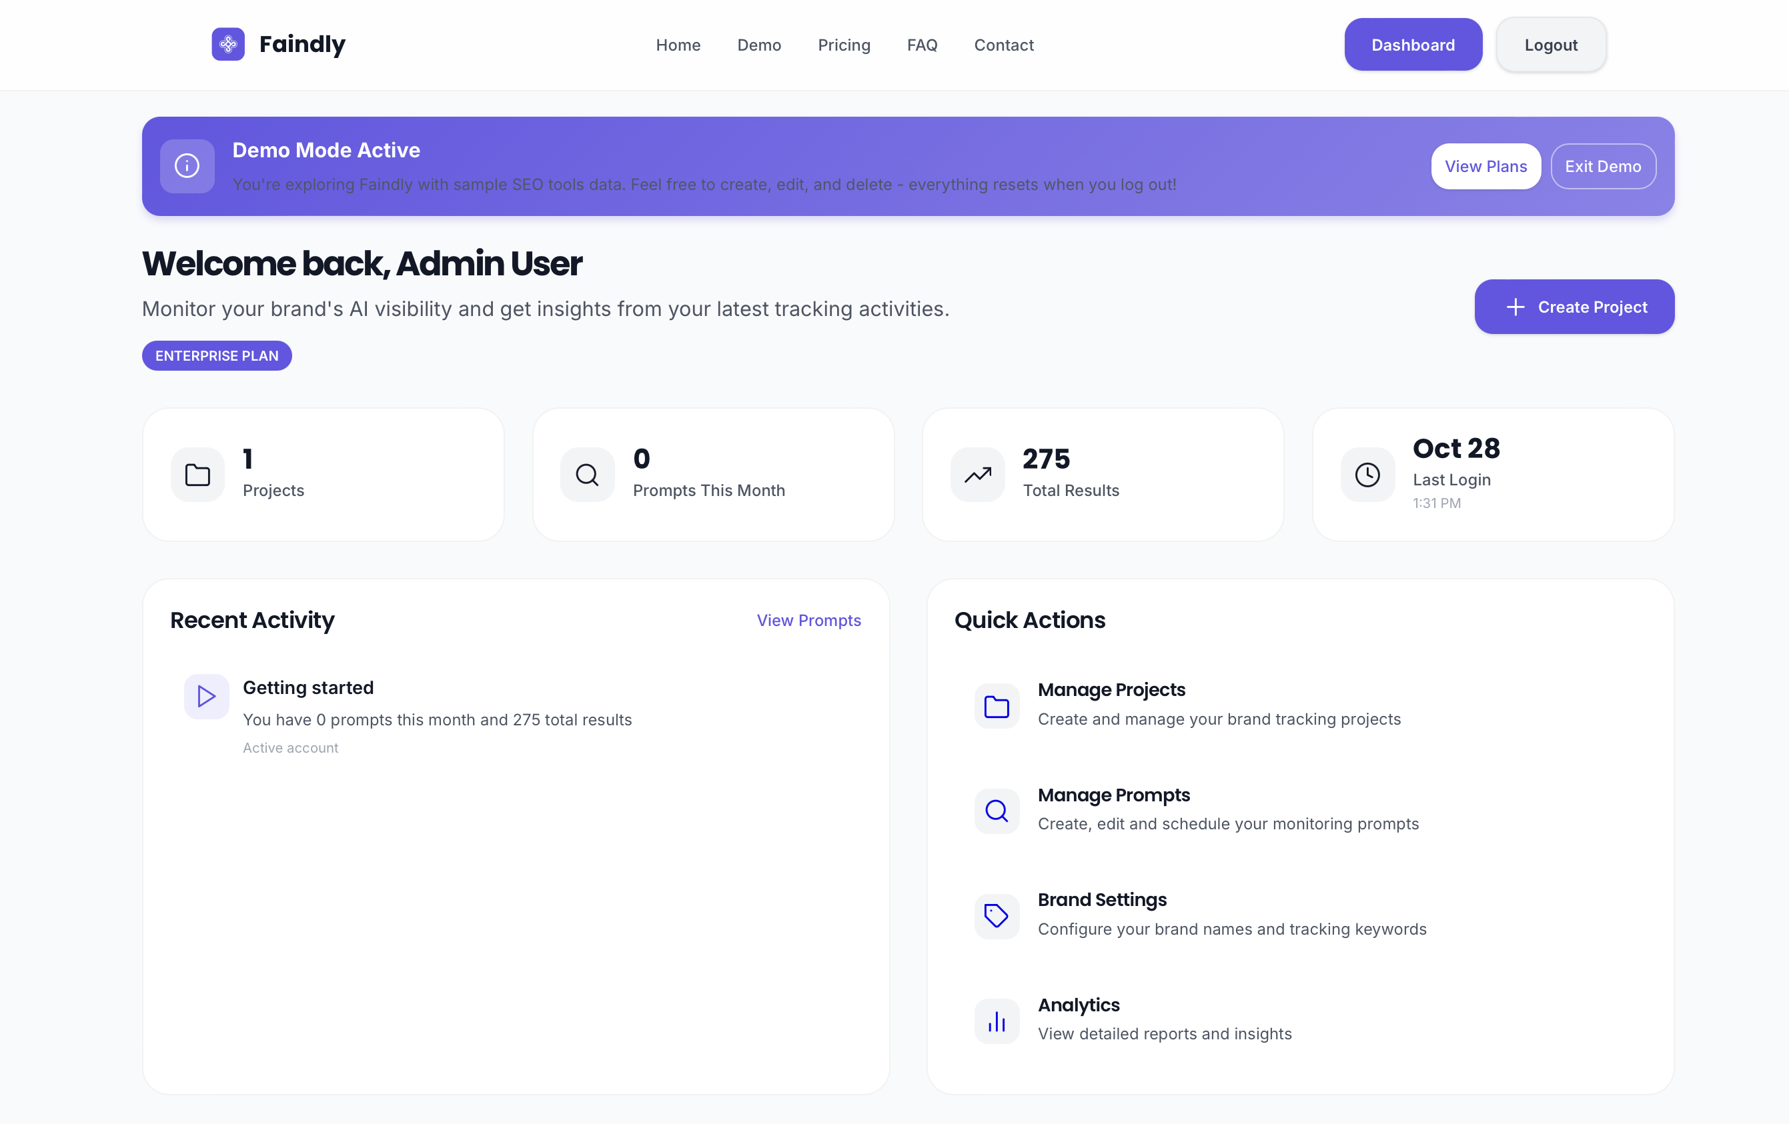This screenshot has height=1124, width=1789.
Task: Click the Faindly logo icon
Action: coord(228,45)
